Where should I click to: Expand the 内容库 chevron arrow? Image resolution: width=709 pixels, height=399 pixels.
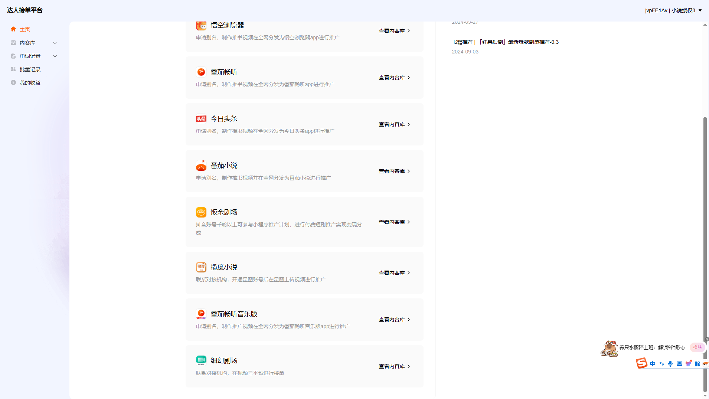tap(55, 43)
